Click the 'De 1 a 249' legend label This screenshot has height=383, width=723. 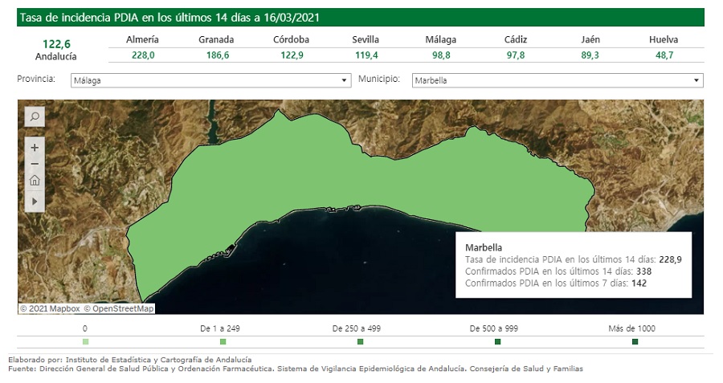pyautogui.click(x=220, y=328)
